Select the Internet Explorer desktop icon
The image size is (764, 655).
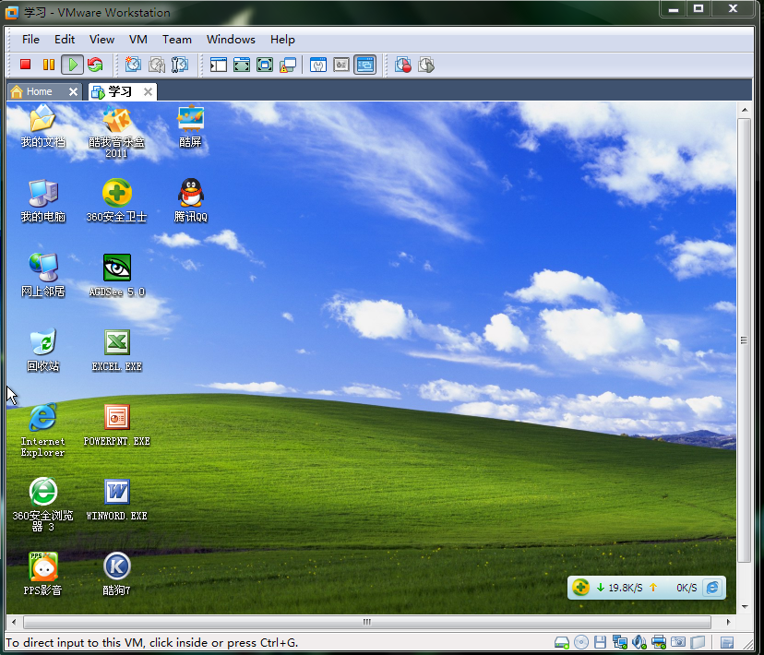(x=42, y=431)
